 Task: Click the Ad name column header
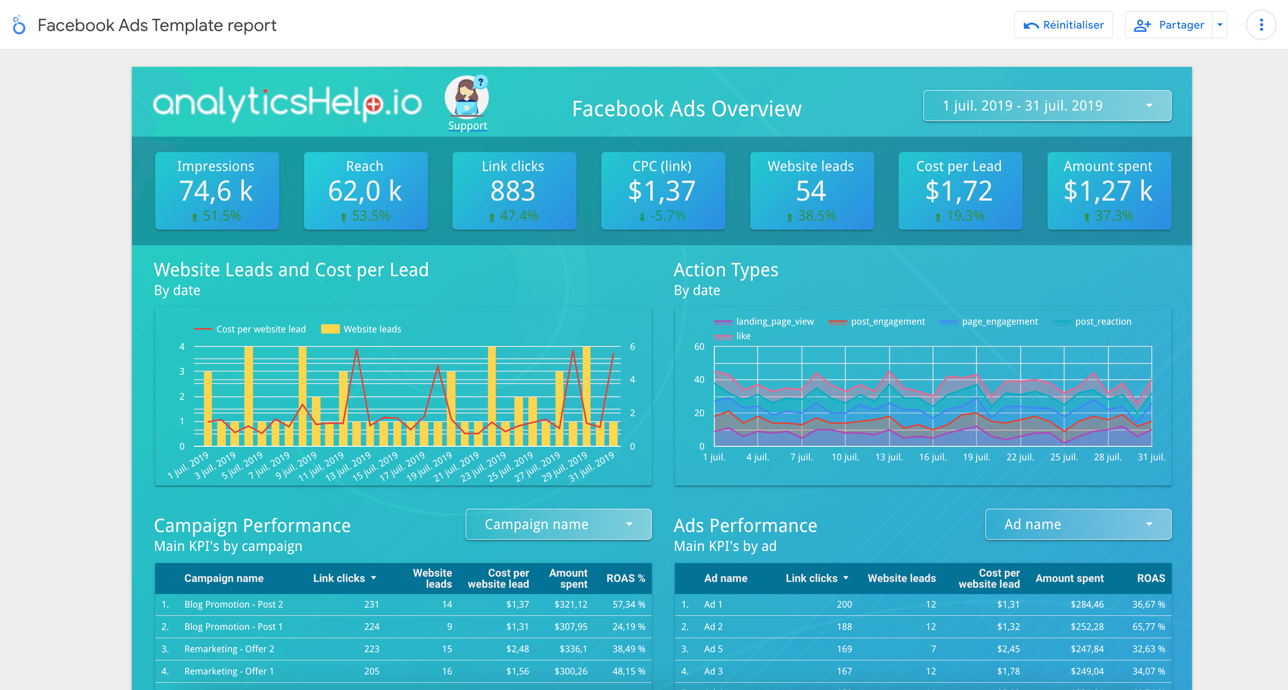click(x=725, y=578)
